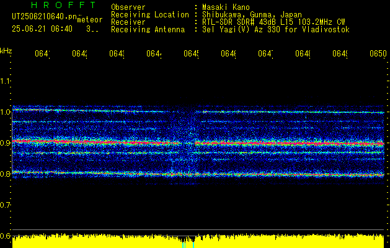This screenshot has height=248, width=390.
Task: Click the cyan markers below the level graph
Action: point(188,245)
